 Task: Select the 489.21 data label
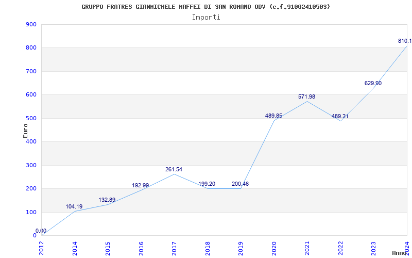(x=340, y=116)
